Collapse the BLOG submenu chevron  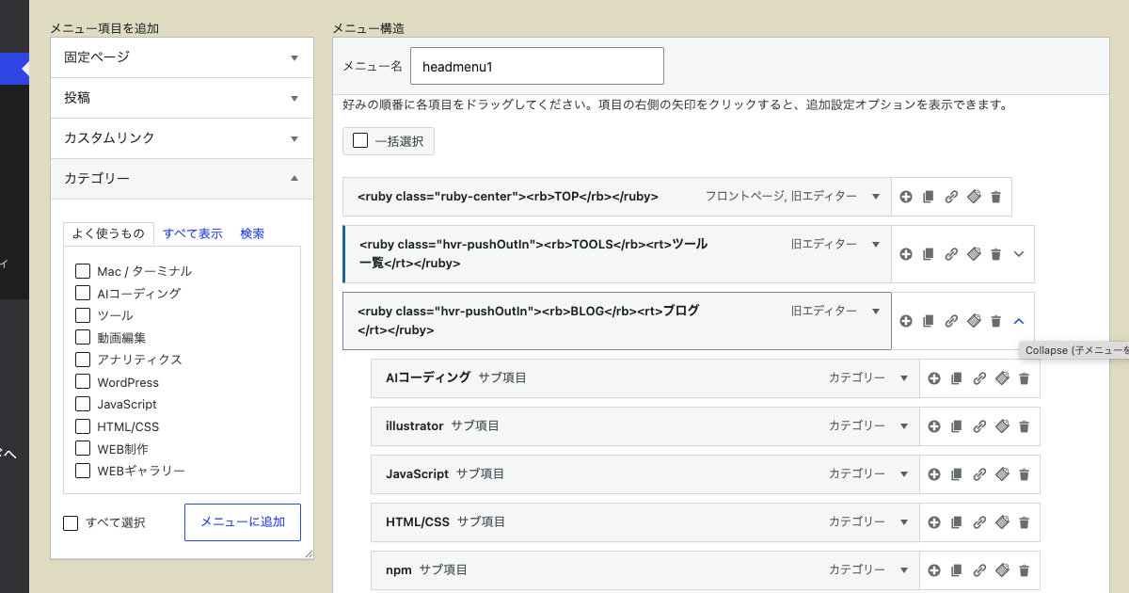click(x=1019, y=321)
